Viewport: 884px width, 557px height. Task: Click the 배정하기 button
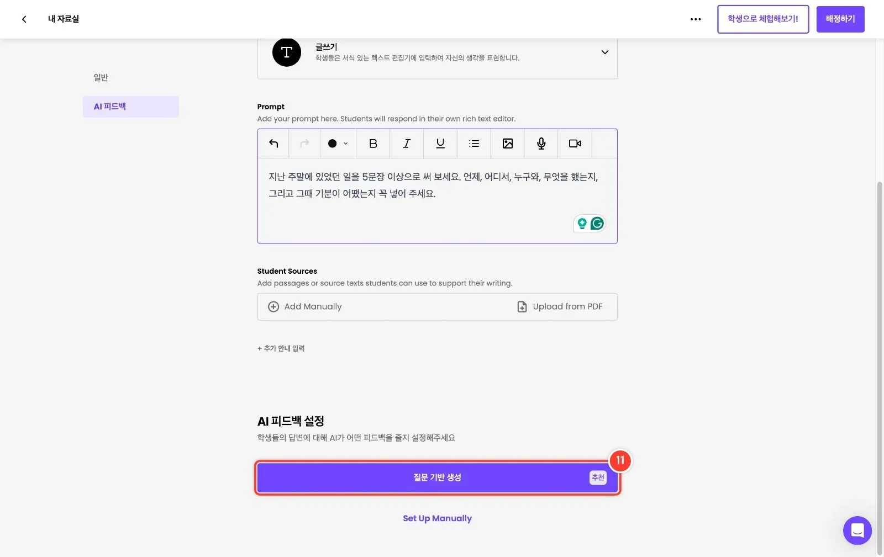tap(840, 19)
